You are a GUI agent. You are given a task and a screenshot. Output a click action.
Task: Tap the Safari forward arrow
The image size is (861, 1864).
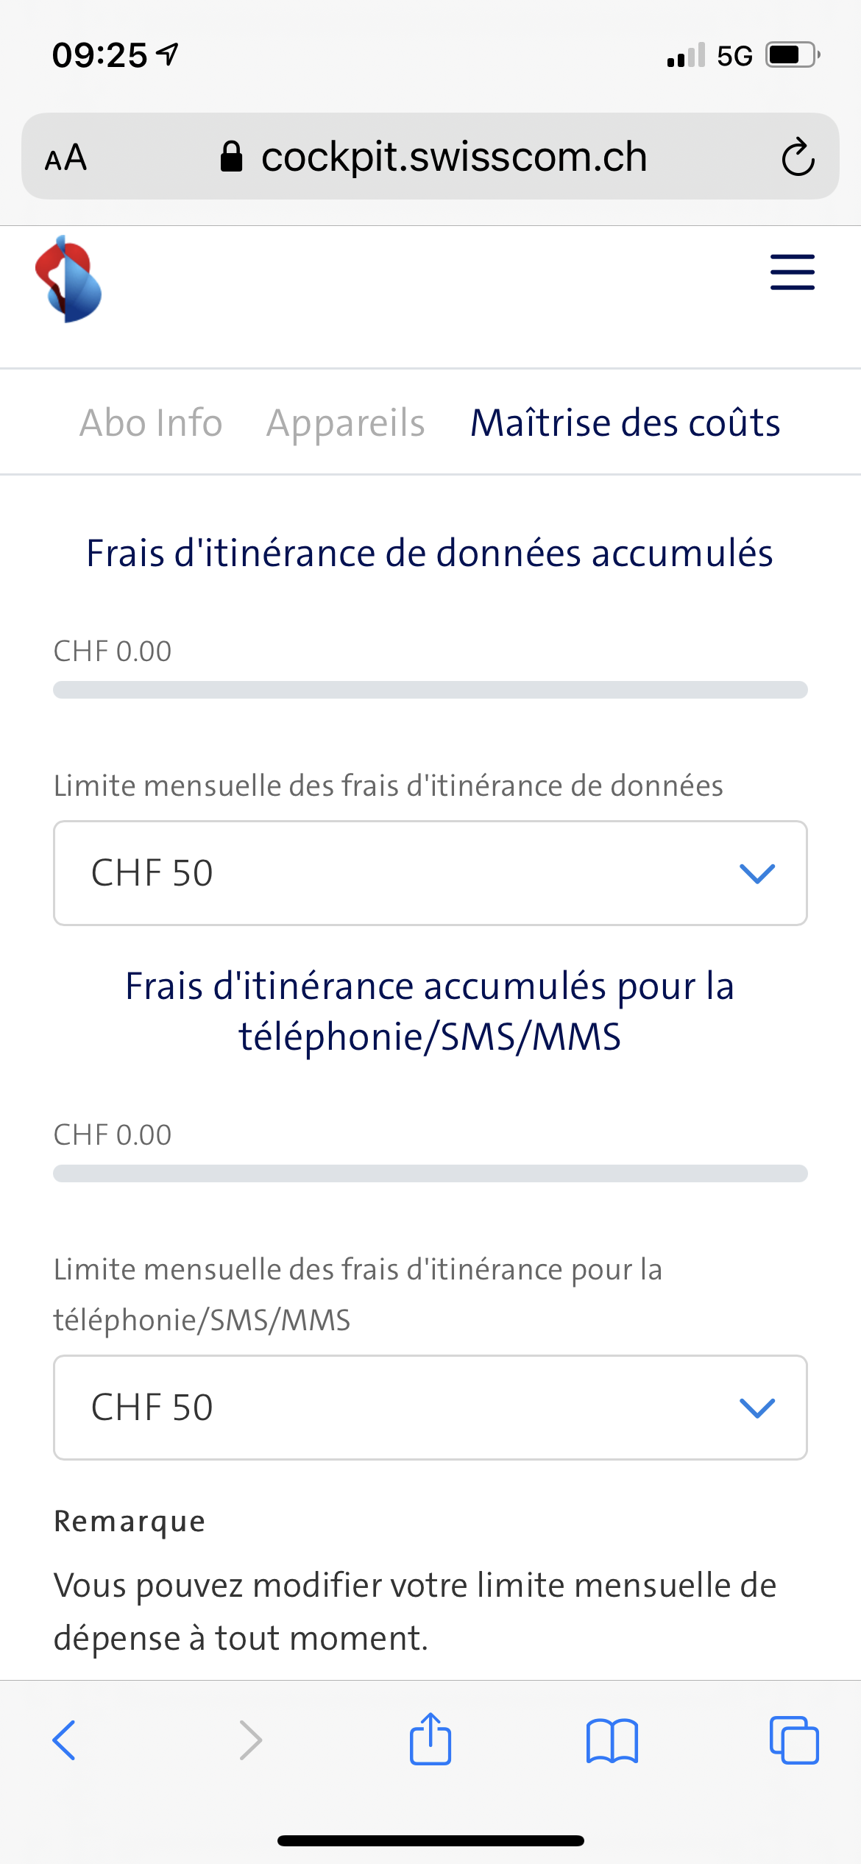250,1740
